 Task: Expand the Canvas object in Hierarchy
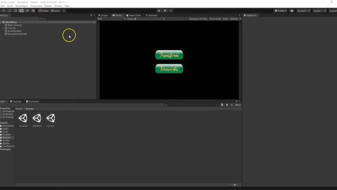coord(3,28)
